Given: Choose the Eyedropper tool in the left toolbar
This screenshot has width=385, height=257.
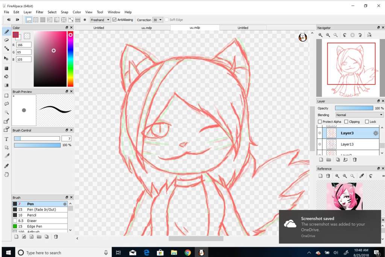Looking at the screenshot, I should click(6, 166).
